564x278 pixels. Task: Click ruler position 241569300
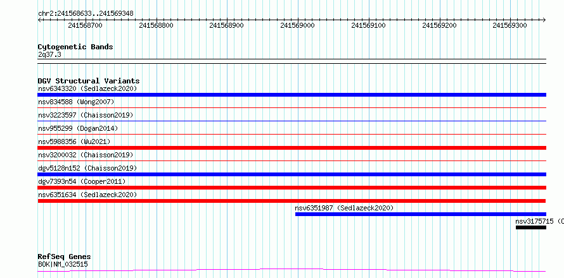point(510,25)
